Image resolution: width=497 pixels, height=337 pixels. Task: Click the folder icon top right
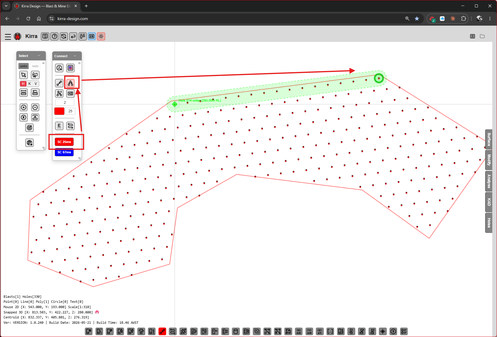482,36
